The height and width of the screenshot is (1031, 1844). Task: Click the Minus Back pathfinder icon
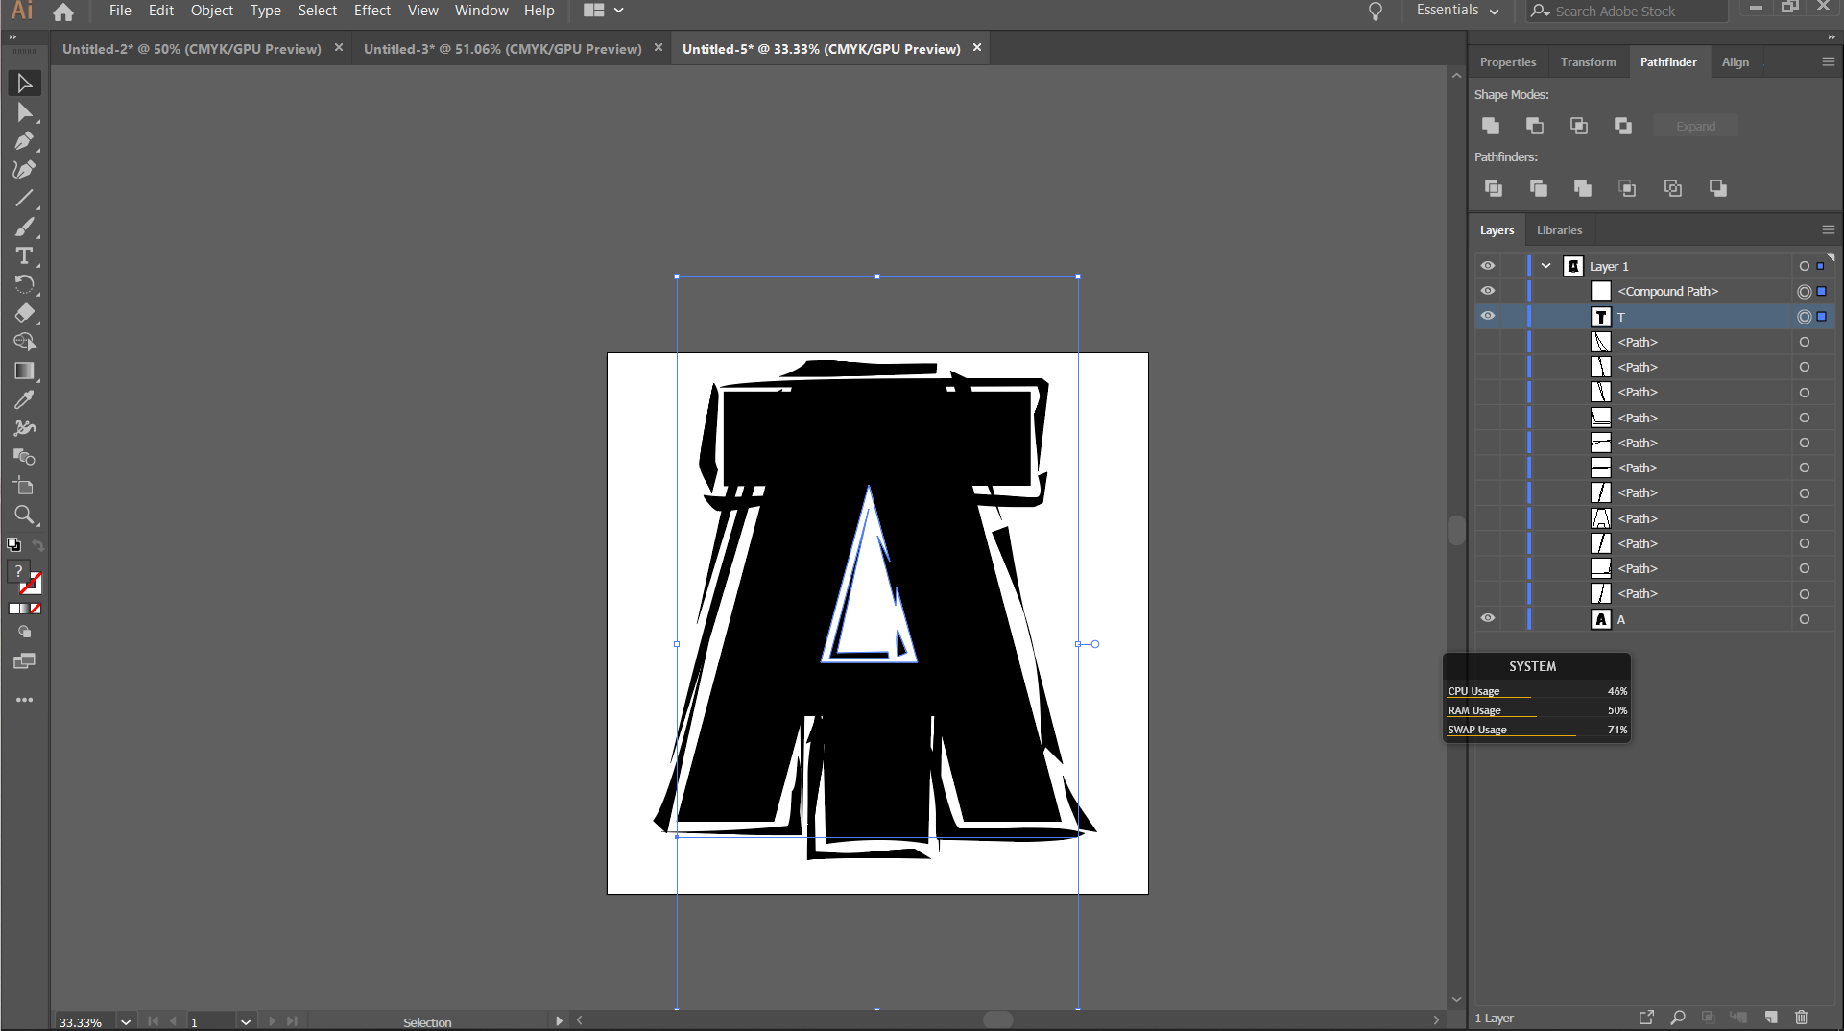tap(1718, 188)
